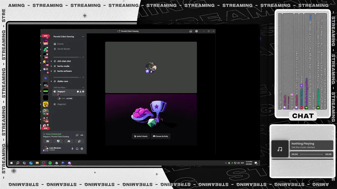Disconnect from voice call
Viewport: 337px width, 189px height.
pyautogui.click(x=82, y=135)
